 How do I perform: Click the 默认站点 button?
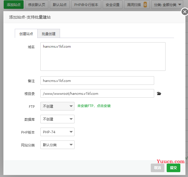coord(60,5)
